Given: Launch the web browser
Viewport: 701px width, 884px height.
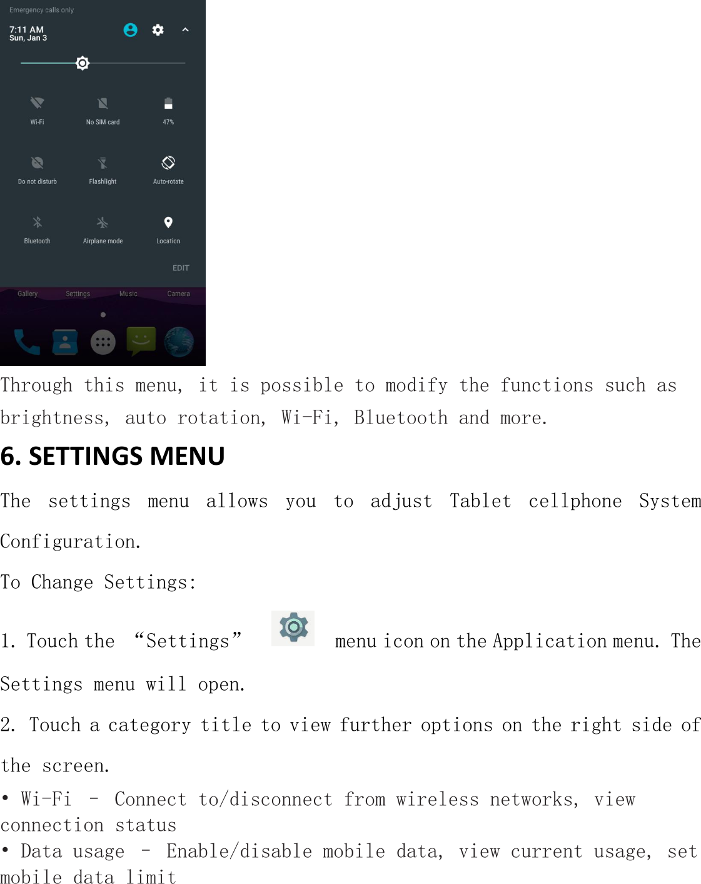Looking at the screenshot, I should (179, 340).
